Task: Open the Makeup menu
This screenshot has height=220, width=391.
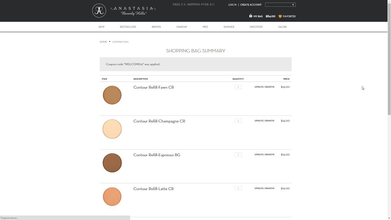Action: (x=182, y=27)
